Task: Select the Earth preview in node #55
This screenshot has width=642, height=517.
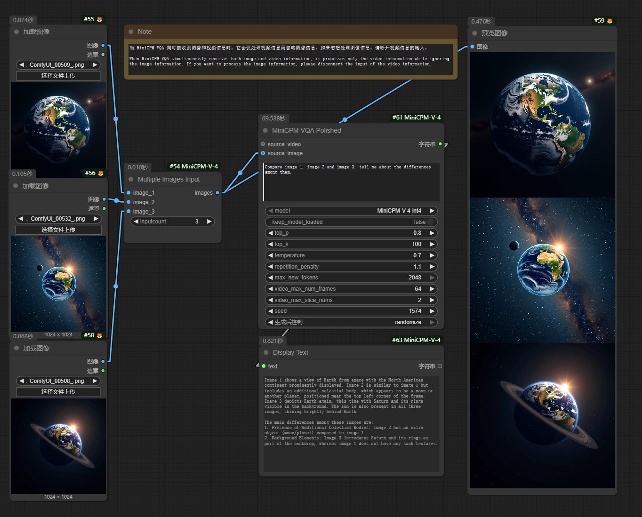Action: point(58,130)
